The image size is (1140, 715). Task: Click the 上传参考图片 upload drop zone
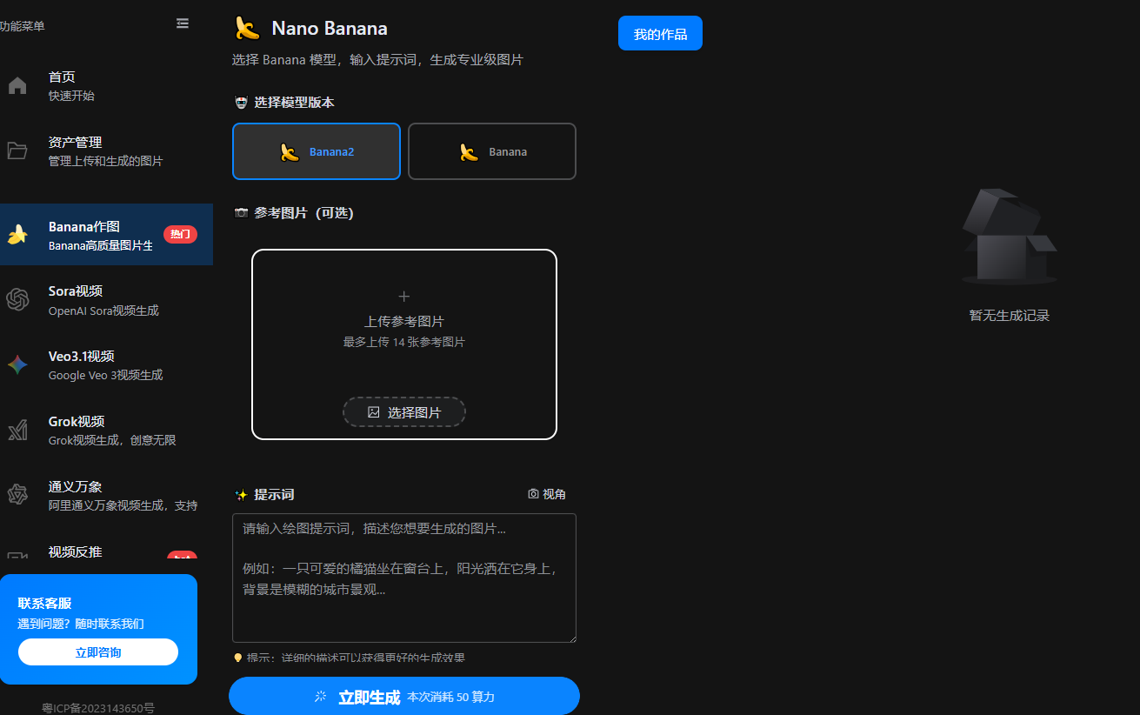[x=404, y=344]
